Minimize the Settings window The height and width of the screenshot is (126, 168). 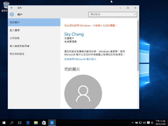click(x=120, y=8)
